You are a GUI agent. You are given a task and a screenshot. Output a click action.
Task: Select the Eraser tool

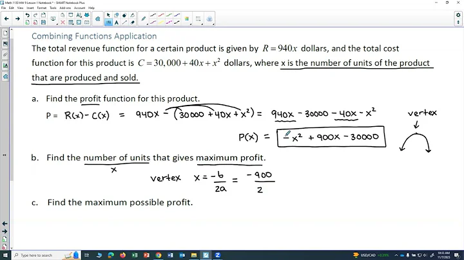coord(133,23)
